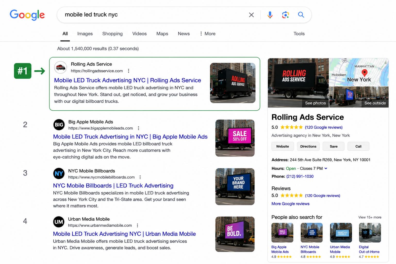The image size is (396, 264).
Task: Switch to the Maps tab
Action: point(162,34)
